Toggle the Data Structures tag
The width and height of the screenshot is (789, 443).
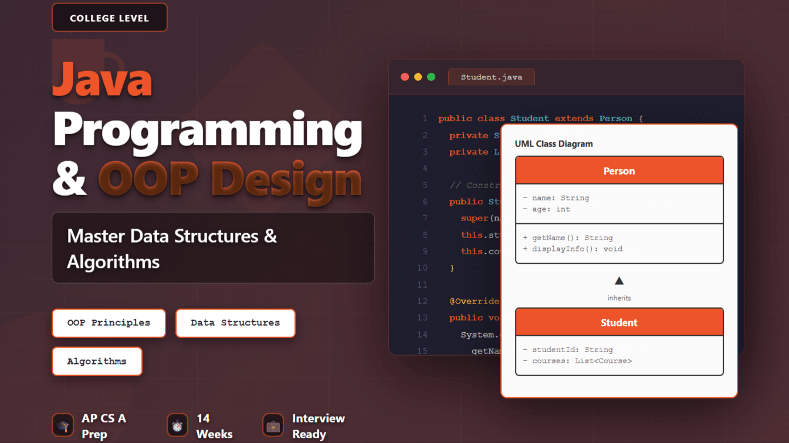point(235,323)
